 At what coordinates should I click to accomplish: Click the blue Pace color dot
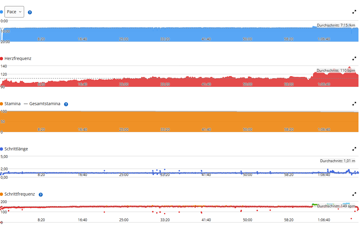click(2, 12)
